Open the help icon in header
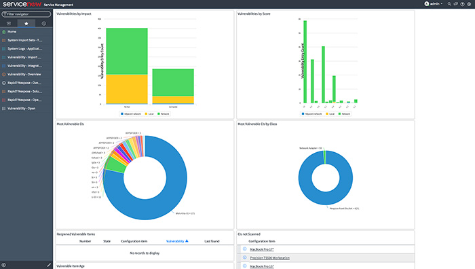The image size is (475, 269). pyautogui.click(x=462, y=4)
